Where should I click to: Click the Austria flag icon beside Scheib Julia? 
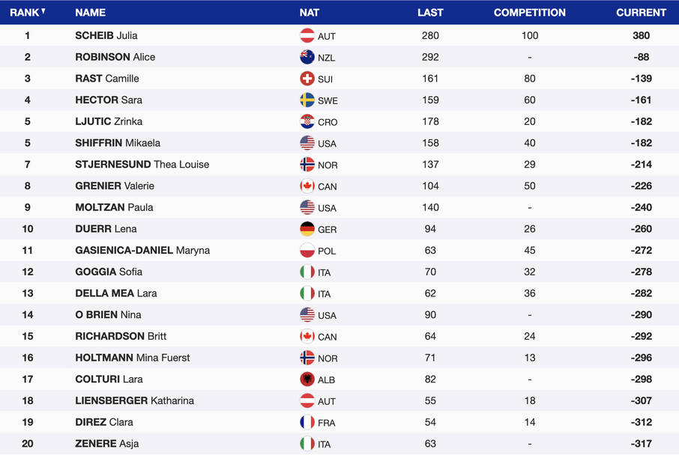(307, 36)
